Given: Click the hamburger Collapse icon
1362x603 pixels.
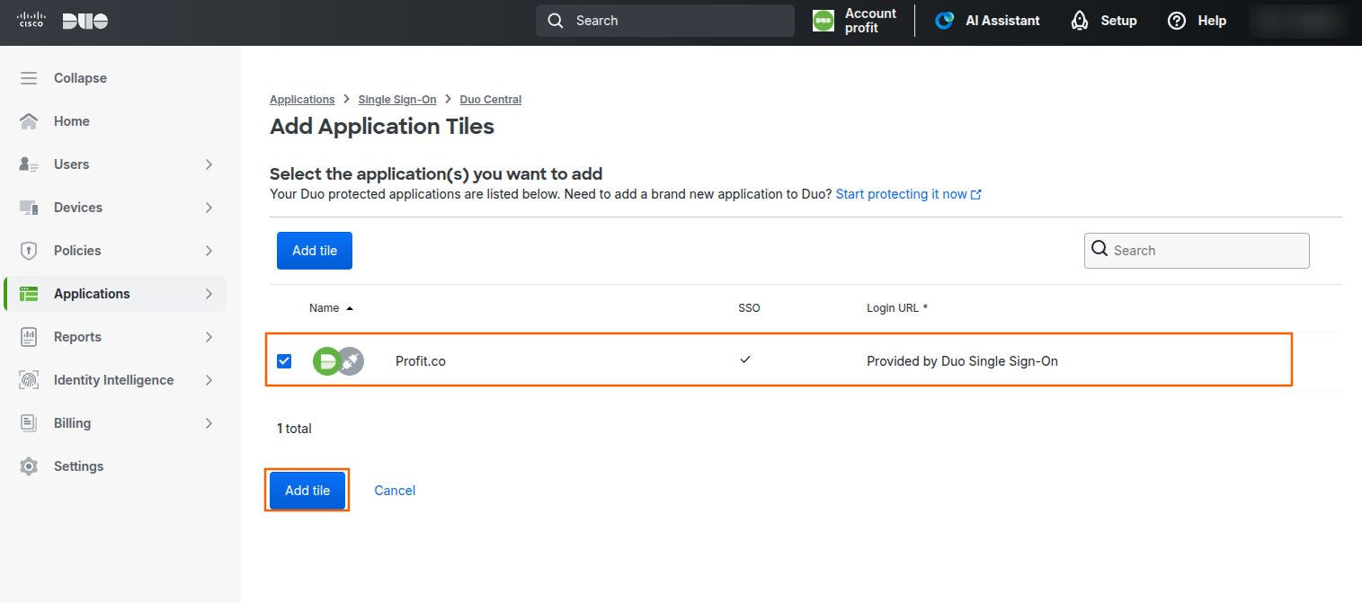Looking at the screenshot, I should [x=29, y=78].
